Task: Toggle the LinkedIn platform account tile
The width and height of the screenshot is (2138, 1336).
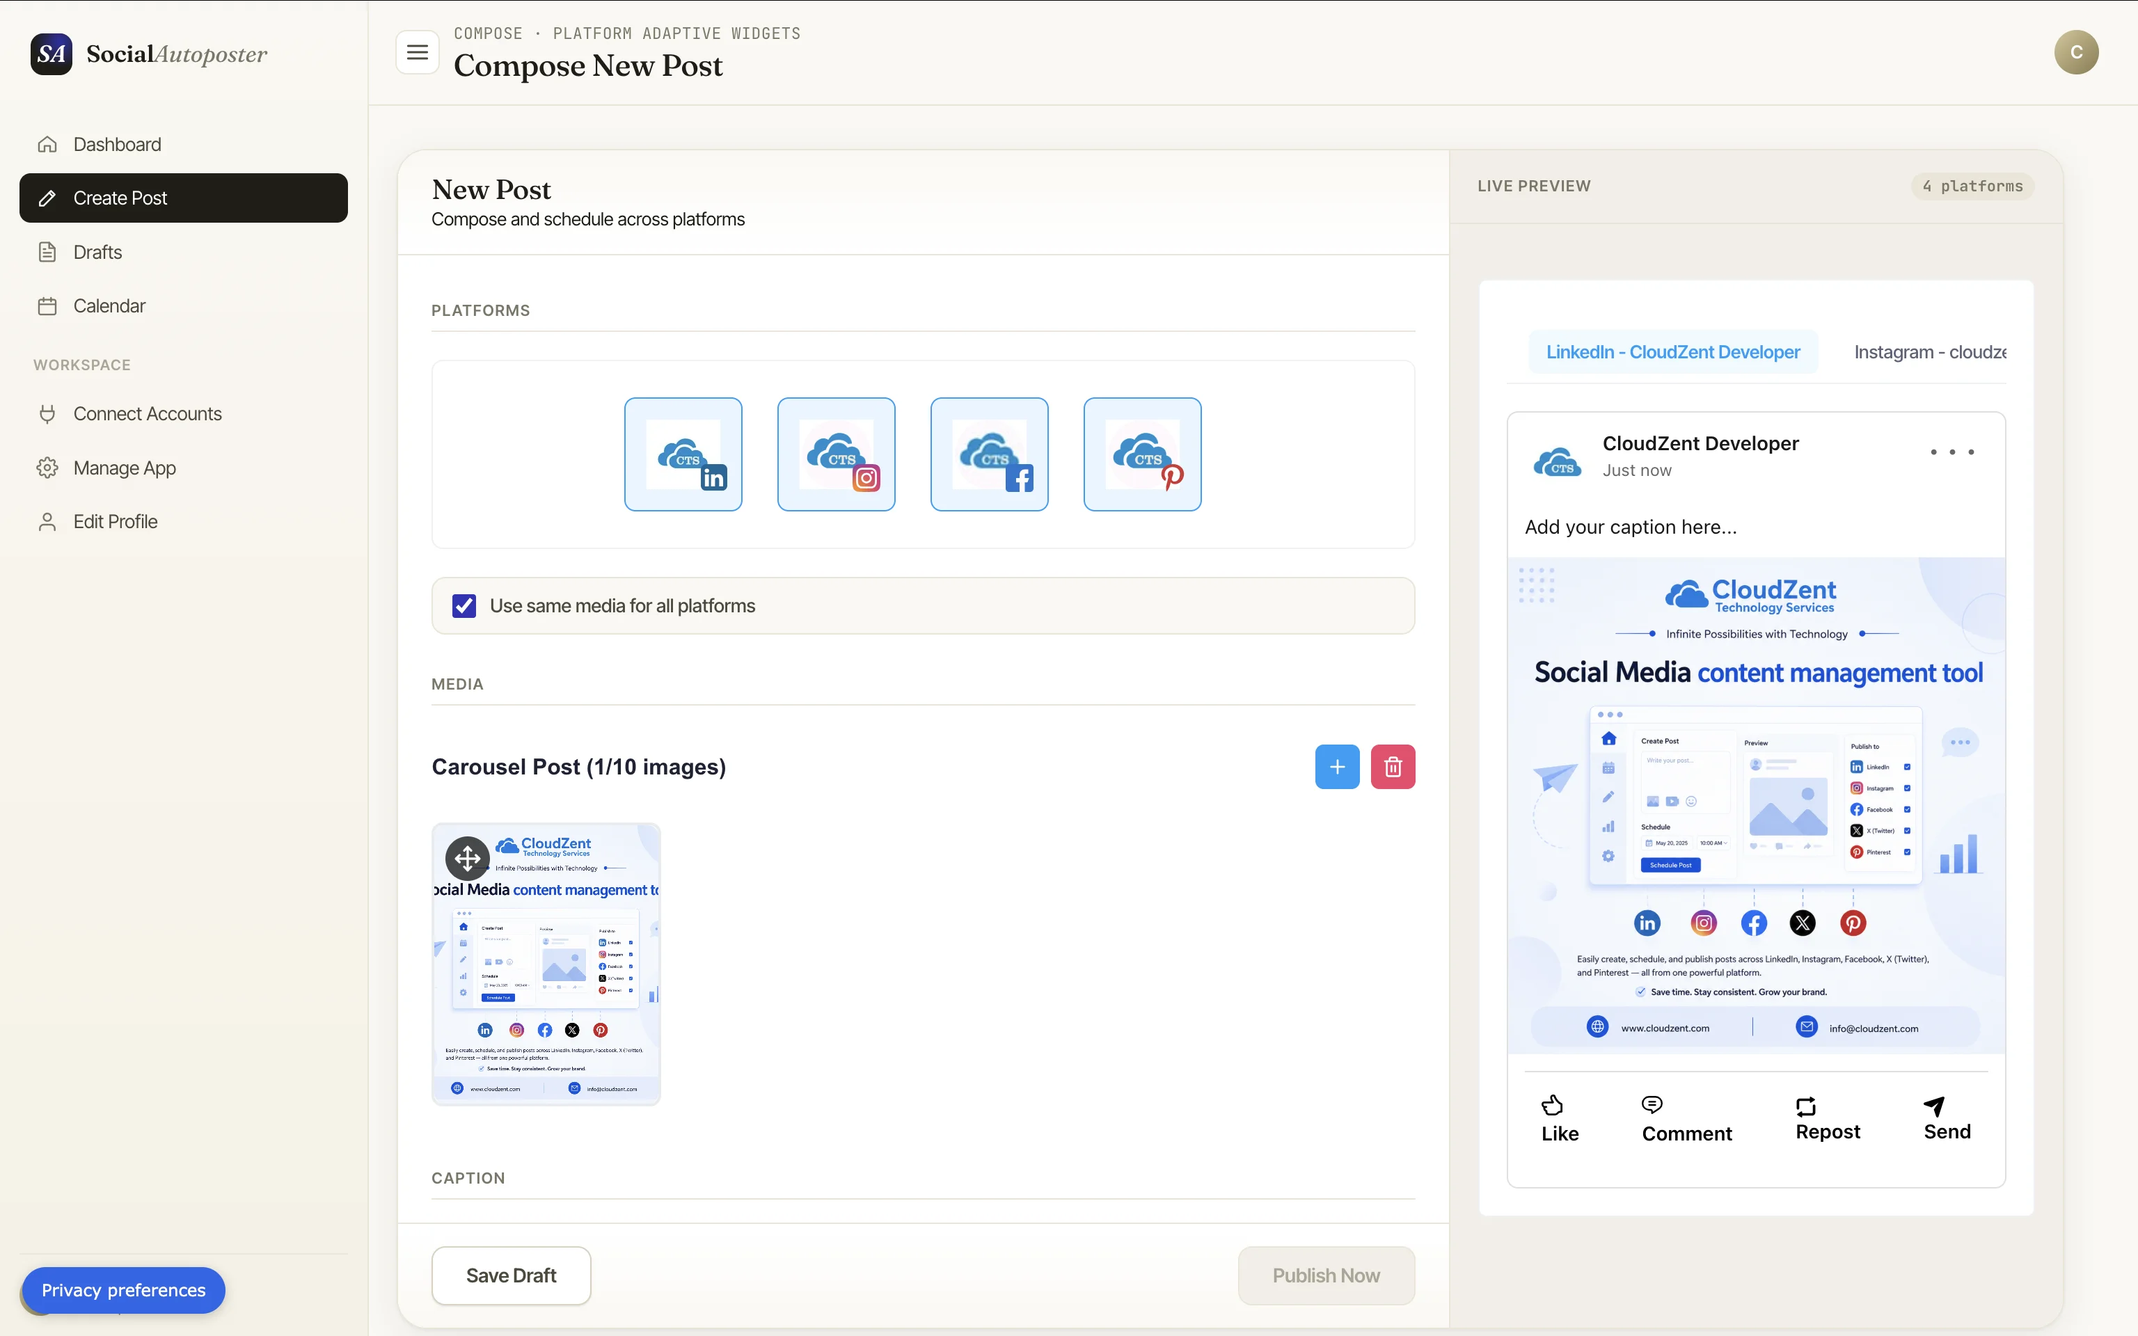Action: pos(683,454)
